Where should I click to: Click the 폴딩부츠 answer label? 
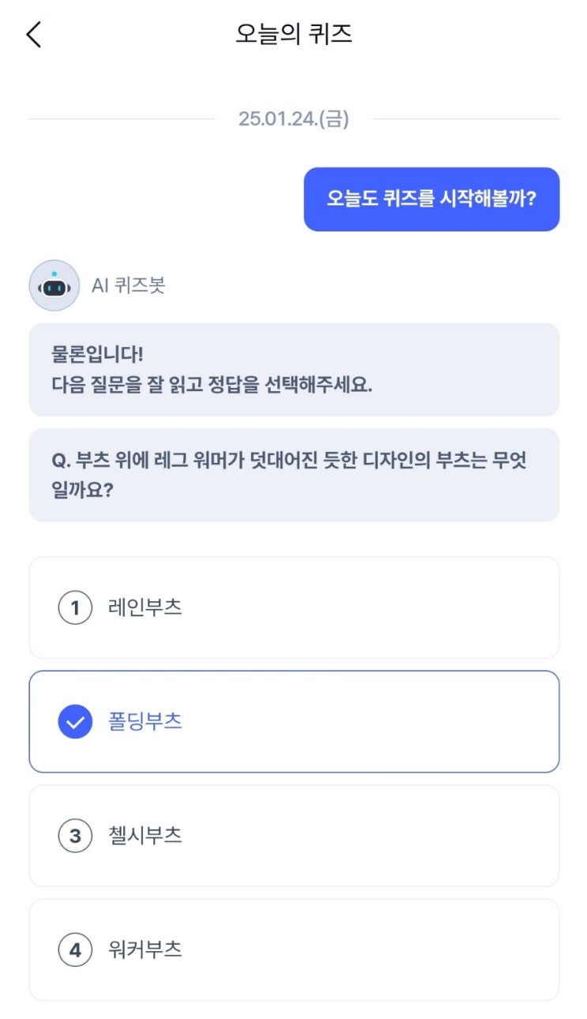(x=145, y=721)
